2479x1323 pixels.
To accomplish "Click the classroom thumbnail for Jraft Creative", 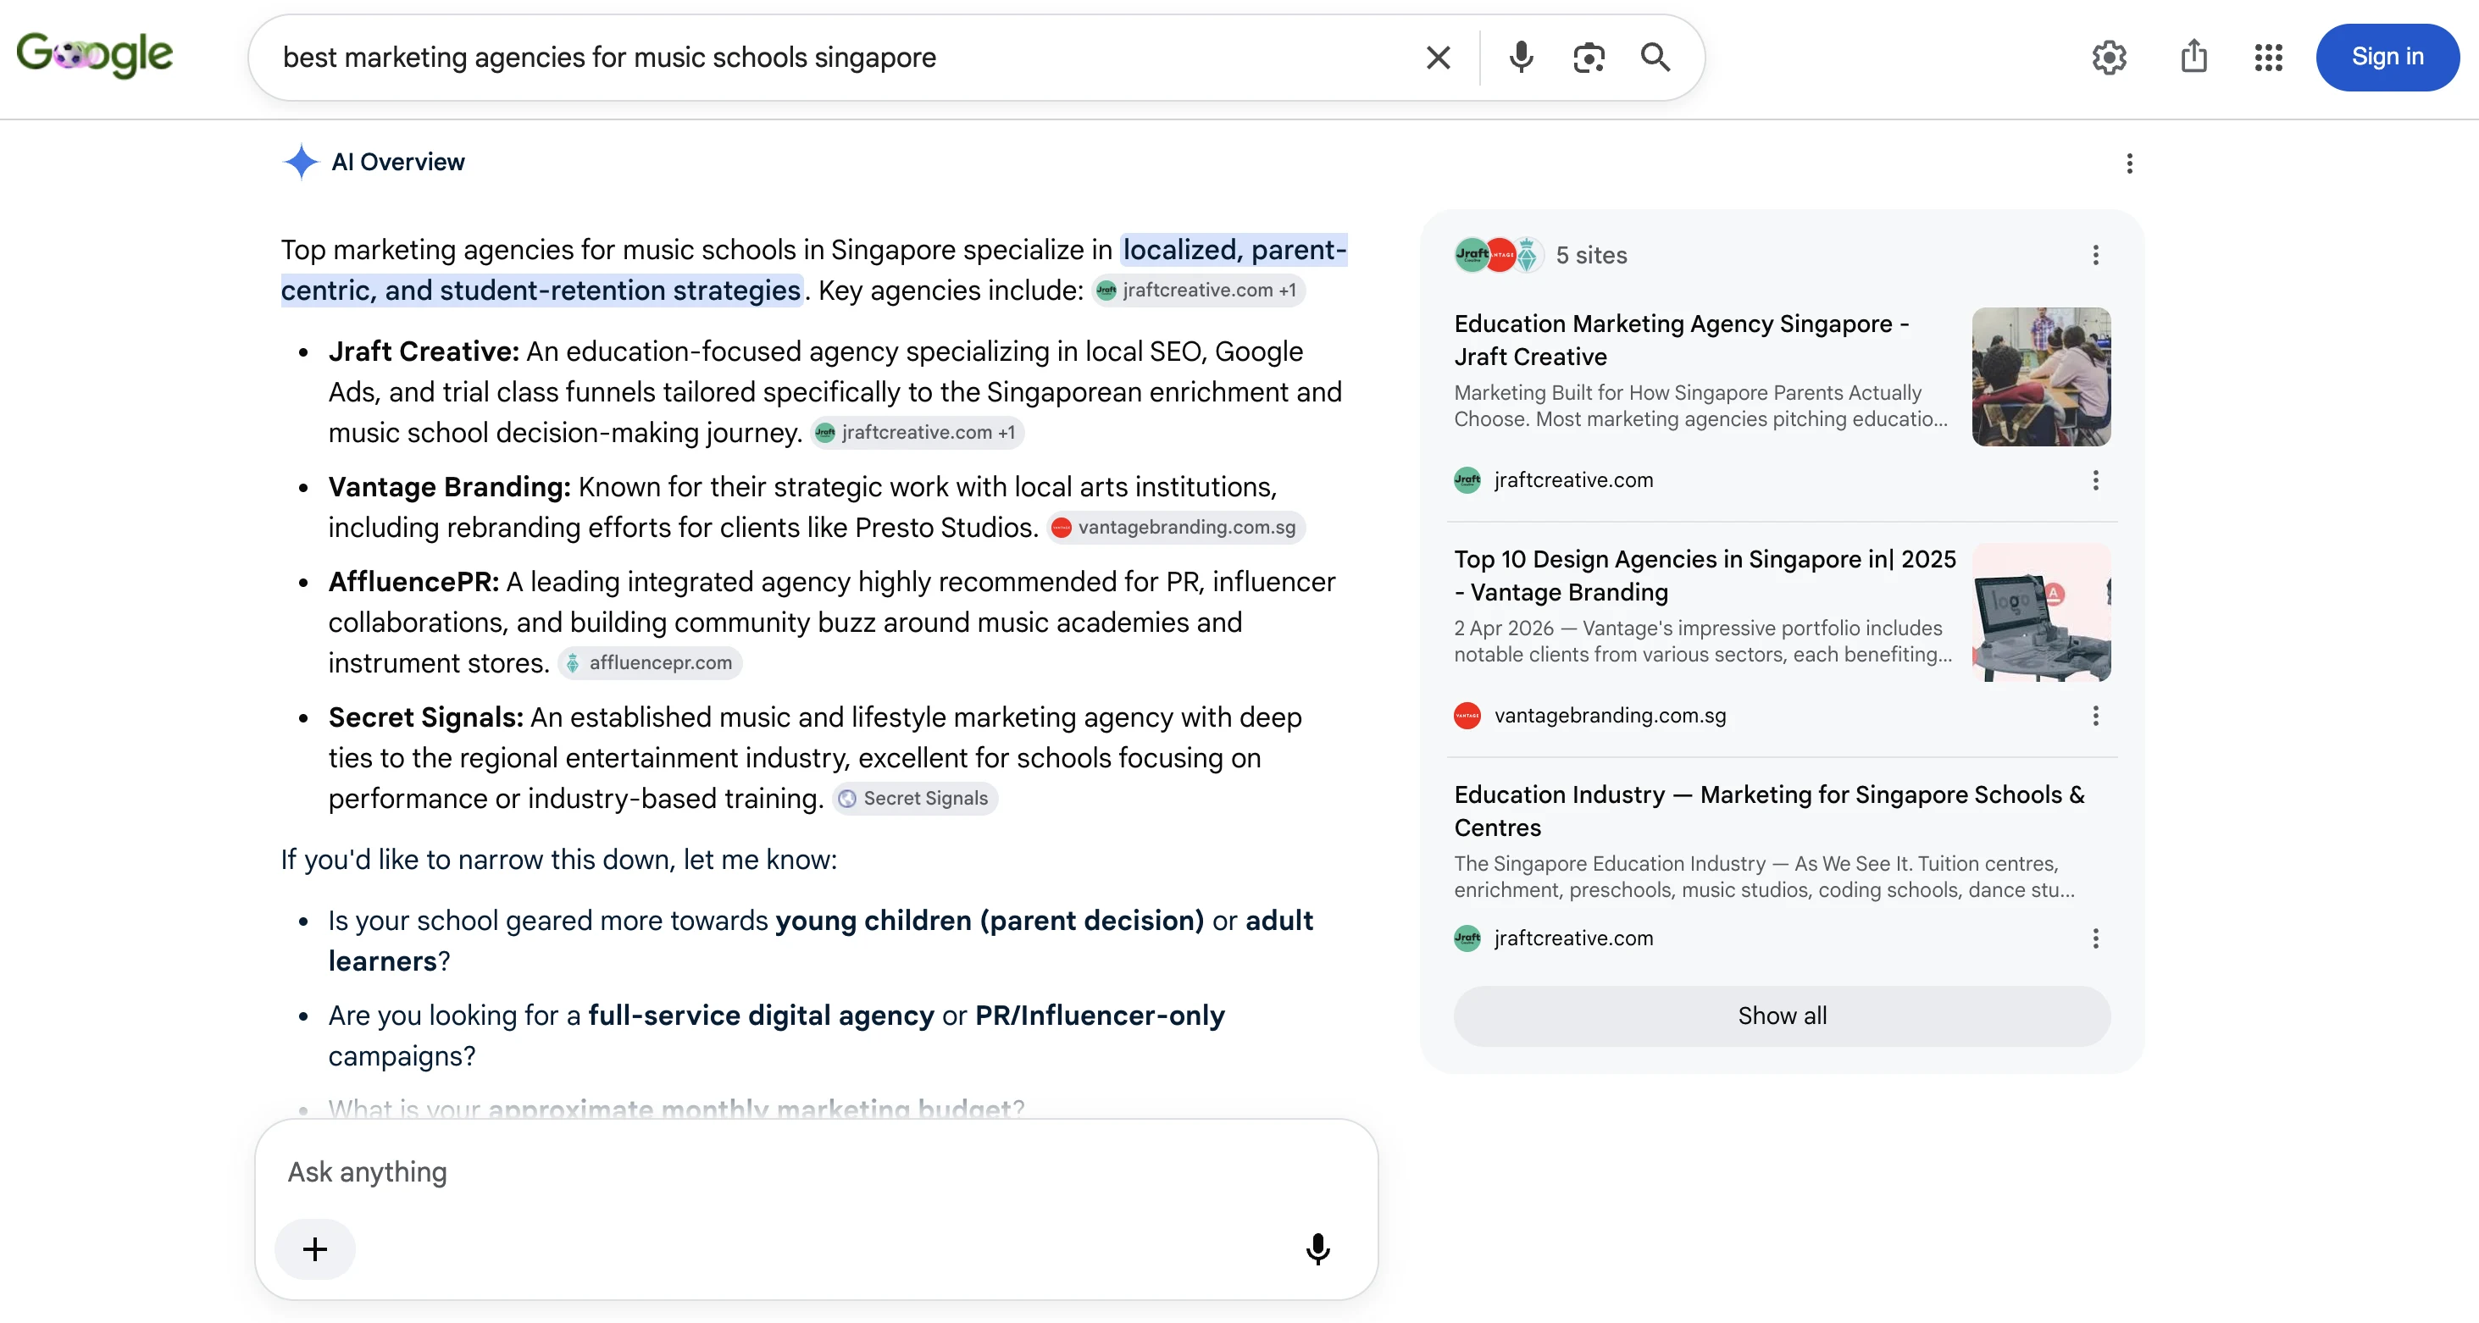I will tap(2041, 376).
